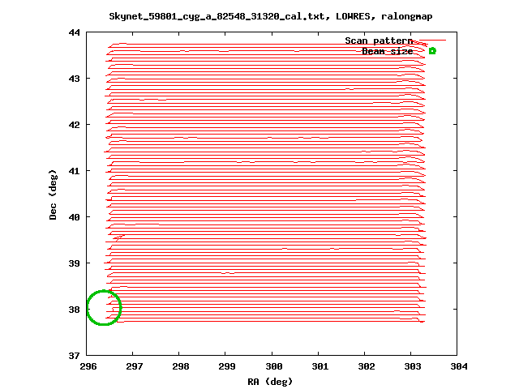Click the large green beam circle
The height and width of the screenshot is (389, 519).
coord(105,308)
